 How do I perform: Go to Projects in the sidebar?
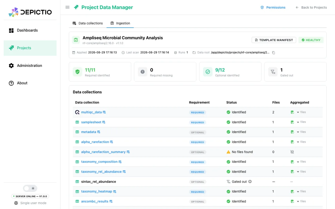click(30, 48)
